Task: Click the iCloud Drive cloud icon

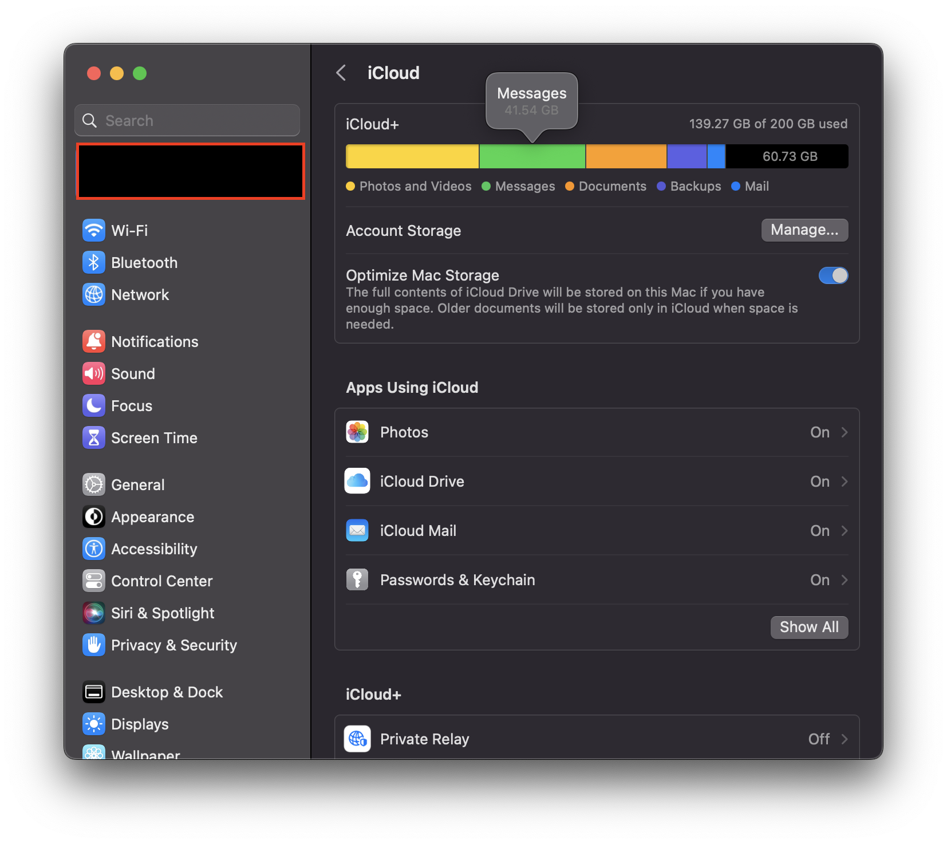Action: pos(357,482)
